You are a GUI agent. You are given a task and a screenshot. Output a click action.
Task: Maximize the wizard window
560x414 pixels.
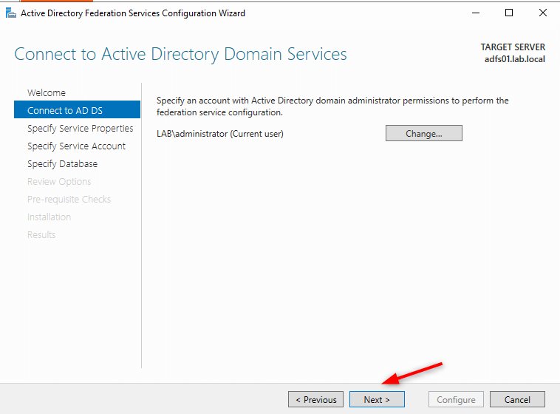tap(509, 13)
